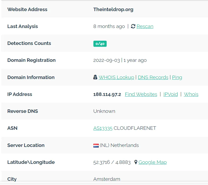208x185 pixels.
Task: Open the WHOIS Lookup link
Action: 116,77
